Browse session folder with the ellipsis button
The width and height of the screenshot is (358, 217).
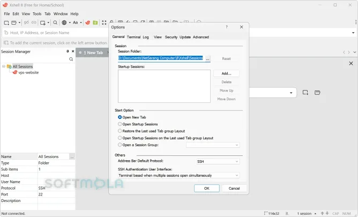point(207,58)
